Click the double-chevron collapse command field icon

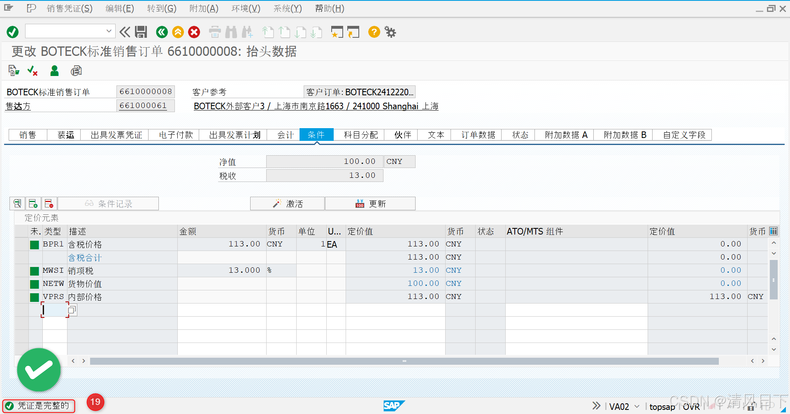(x=125, y=32)
